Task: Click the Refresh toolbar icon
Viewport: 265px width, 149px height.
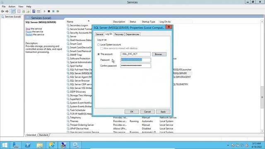Action: [24, 11]
